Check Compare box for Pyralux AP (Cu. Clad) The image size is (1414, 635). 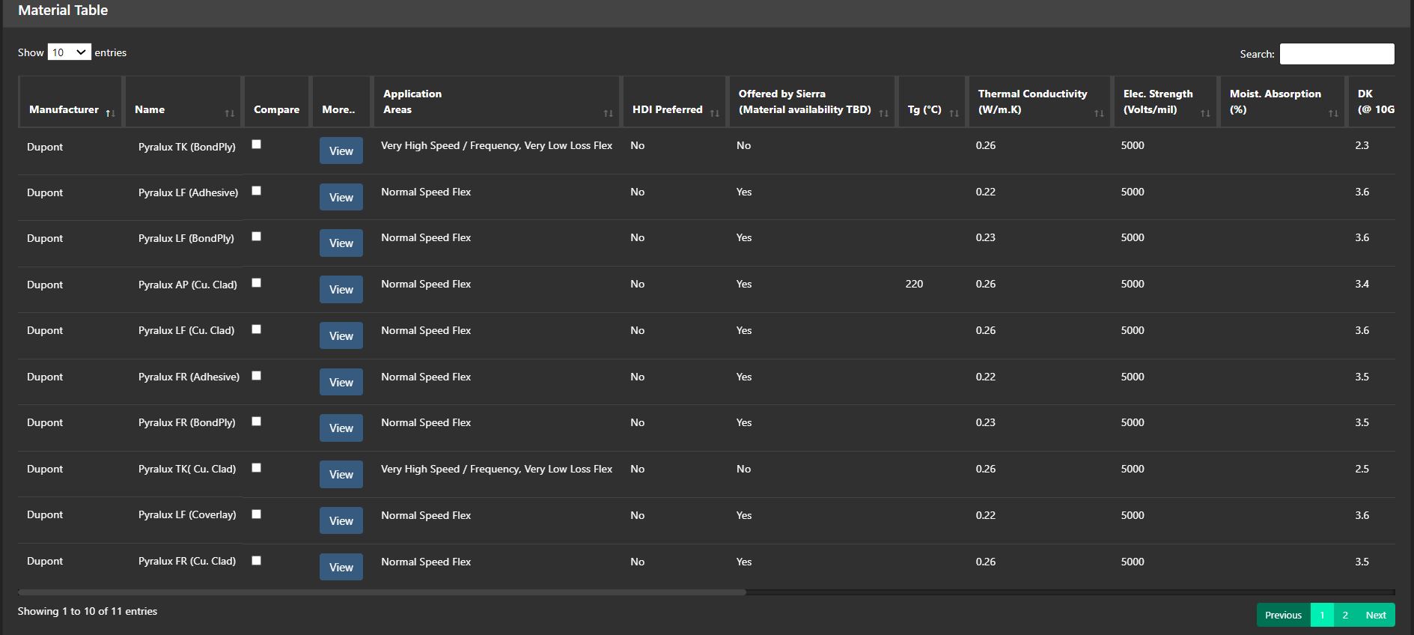257,283
